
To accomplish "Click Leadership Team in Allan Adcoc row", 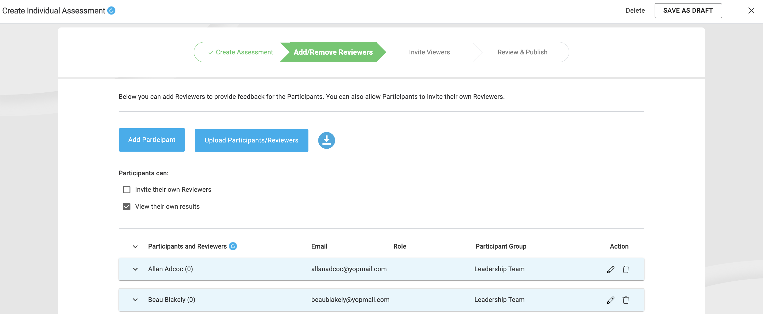I will point(499,269).
